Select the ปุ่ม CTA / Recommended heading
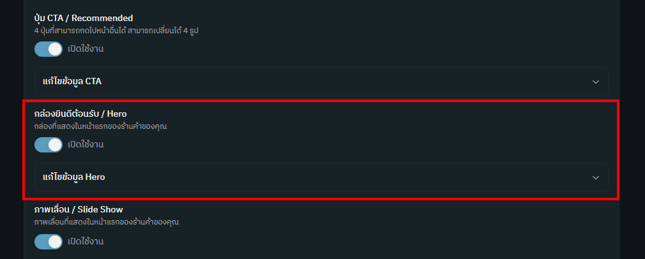The height and width of the screenshot is (259, 645). [83, 18]
